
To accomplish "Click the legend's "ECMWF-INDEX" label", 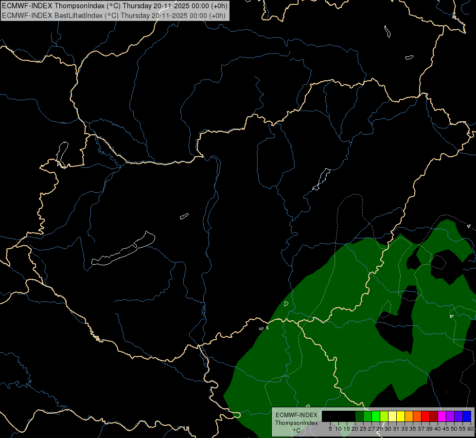I will [296, 415].
